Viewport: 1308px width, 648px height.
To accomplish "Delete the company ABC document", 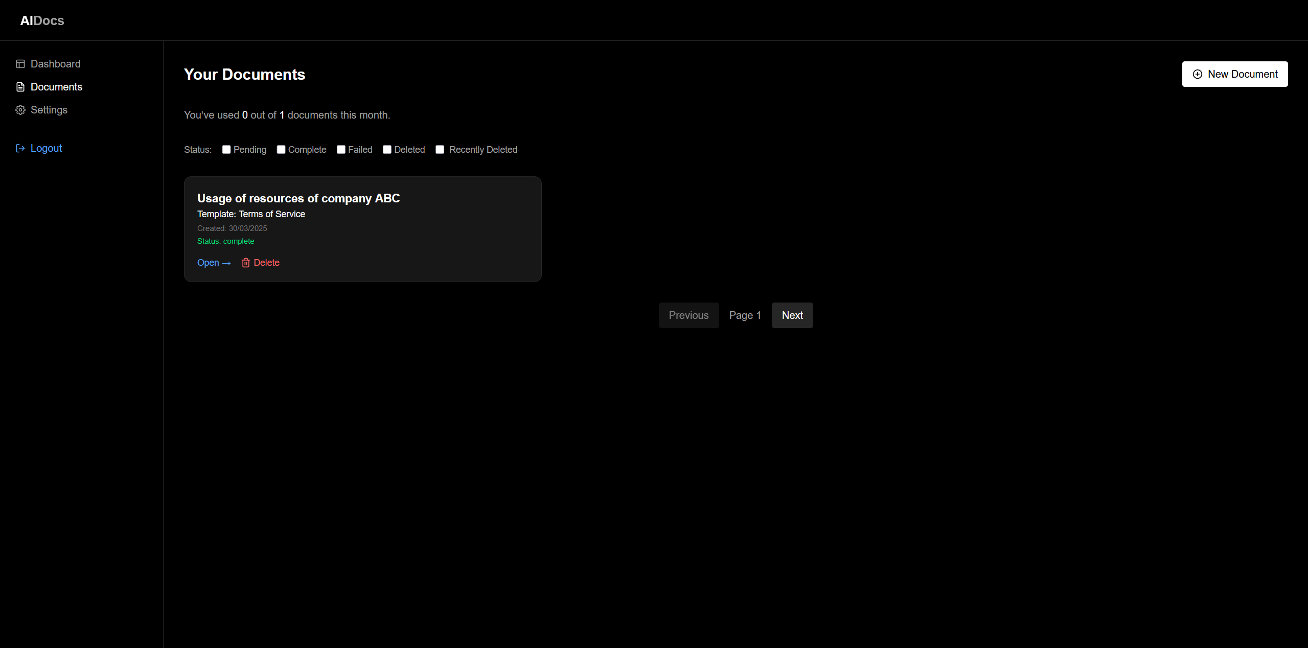I will click(x=266, y=262).
